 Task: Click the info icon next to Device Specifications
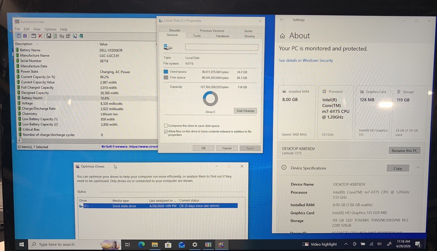(x=284, y=168)
